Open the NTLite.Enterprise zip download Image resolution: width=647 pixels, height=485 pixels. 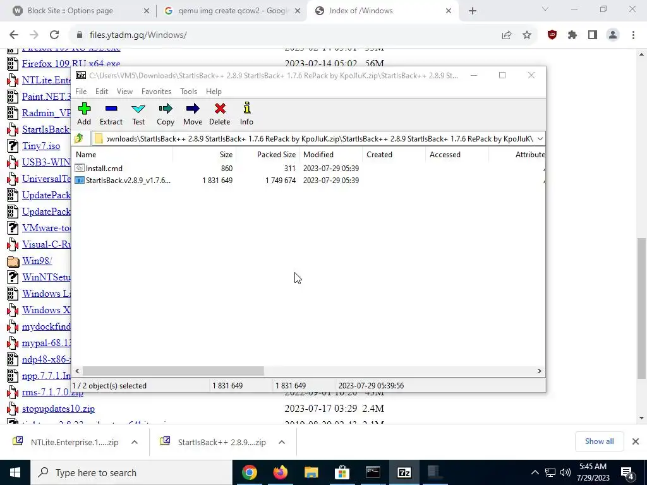coord(66,442)
